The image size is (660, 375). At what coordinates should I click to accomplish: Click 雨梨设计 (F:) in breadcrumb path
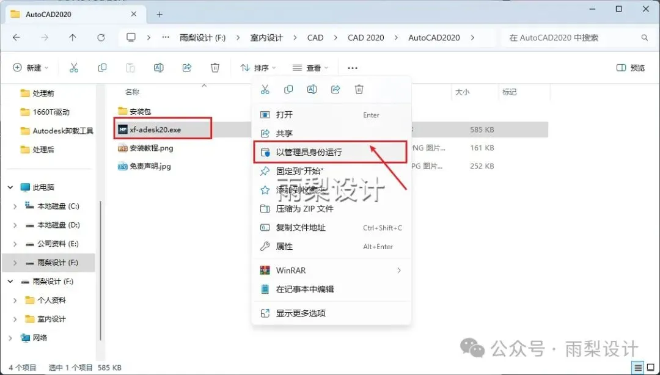pos(202,37)
